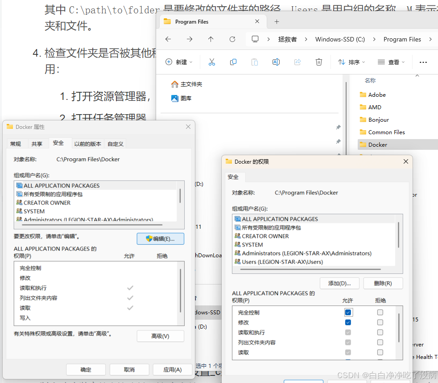Click the Paste icon in Explorer toolbar
438x383 pixels.
click(x=255, y=62)
